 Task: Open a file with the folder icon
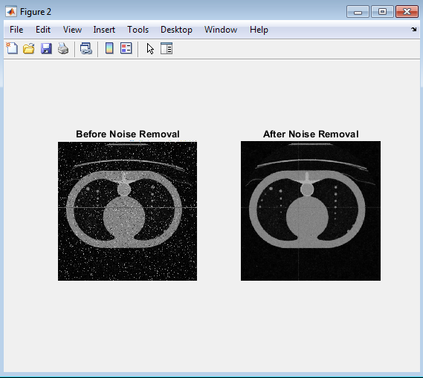coord(29,48)
